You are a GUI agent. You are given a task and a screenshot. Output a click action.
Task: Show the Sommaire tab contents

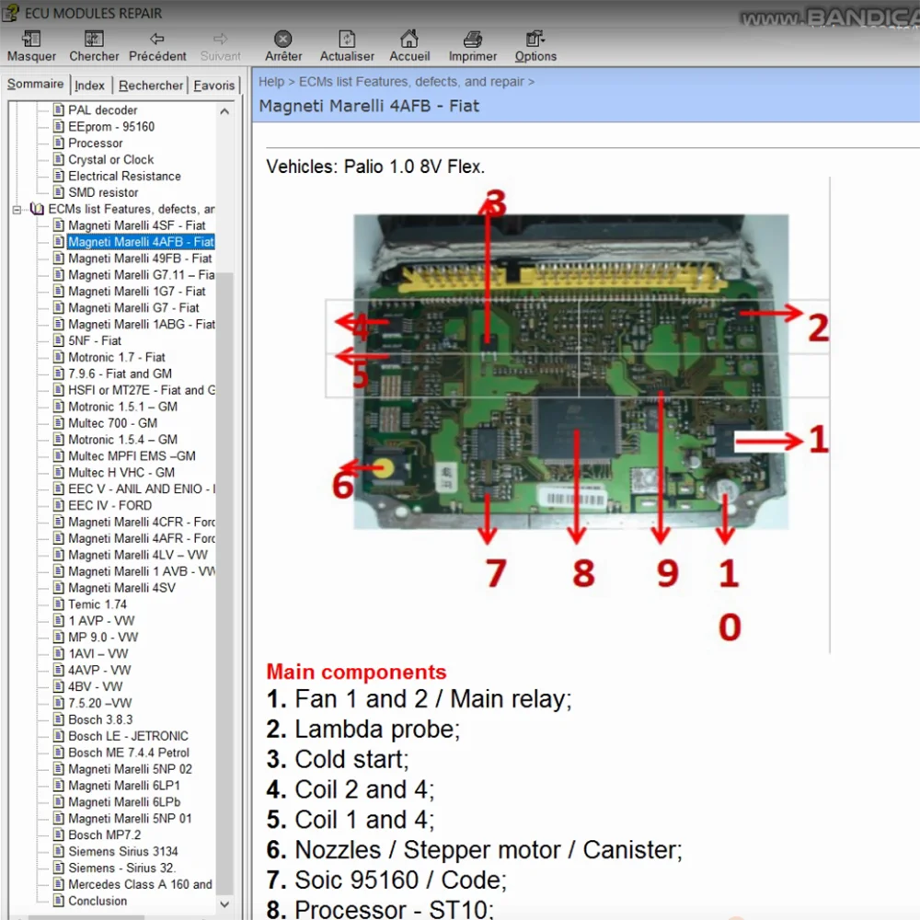36,83
